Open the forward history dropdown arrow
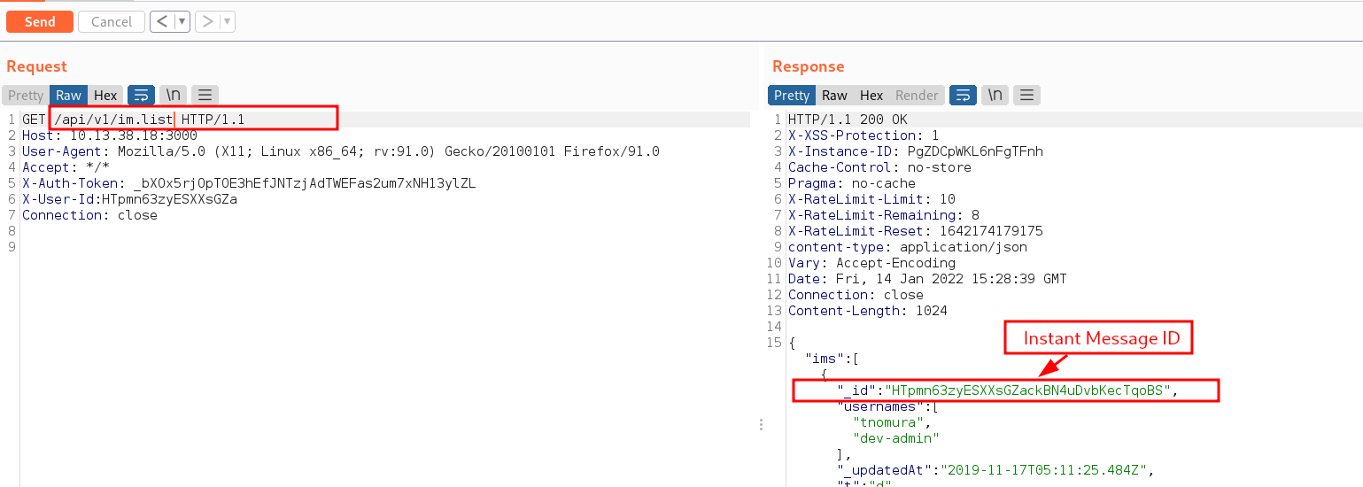 point(227,21)
